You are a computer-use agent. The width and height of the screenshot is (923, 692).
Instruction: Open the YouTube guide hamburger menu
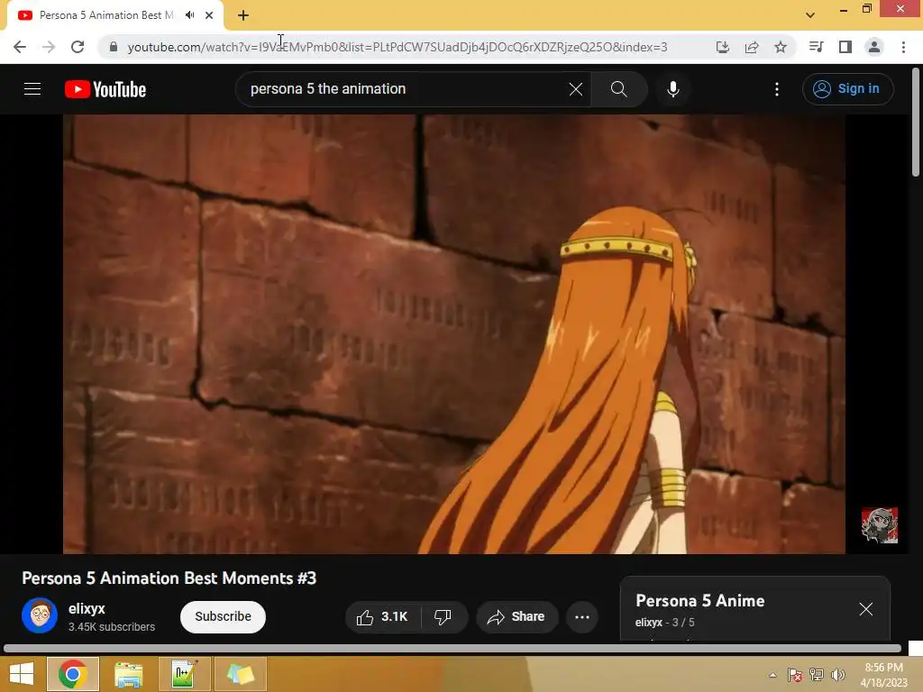tap(32, 89)
